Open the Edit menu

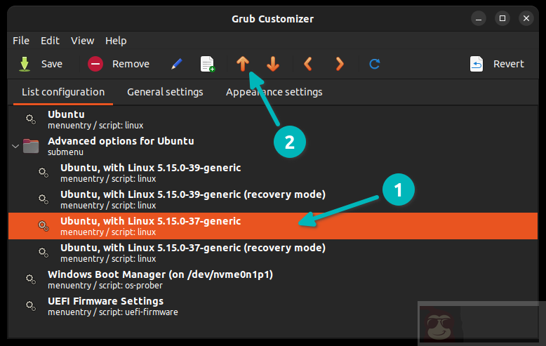point(50,41)
